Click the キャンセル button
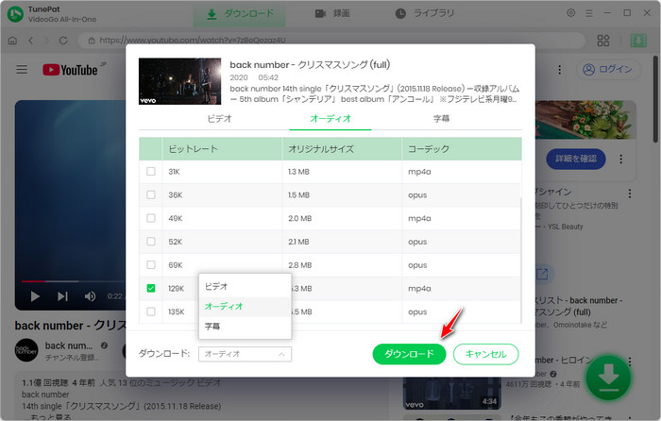Image resolution: width=661 pixels, height=421 pixels. tap(485, 354)
